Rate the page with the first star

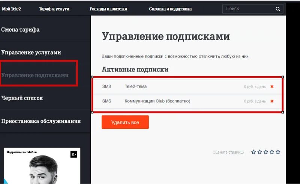point(253,152)
